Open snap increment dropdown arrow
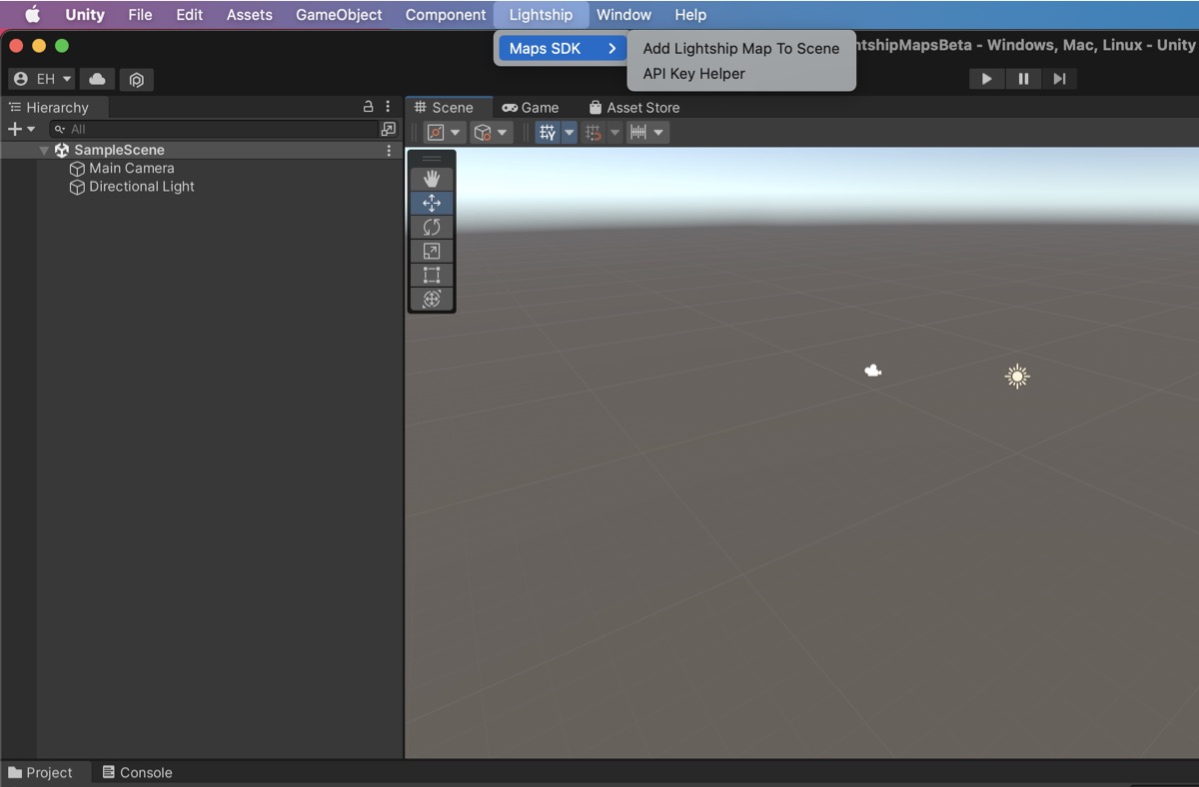This screenshot has width=1199, height=787. [658, 132]
